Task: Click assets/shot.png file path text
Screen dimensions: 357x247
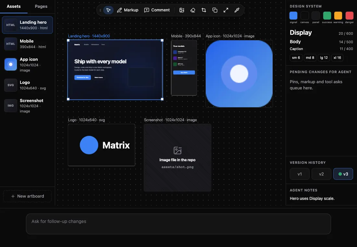Action: coord(178,167)
